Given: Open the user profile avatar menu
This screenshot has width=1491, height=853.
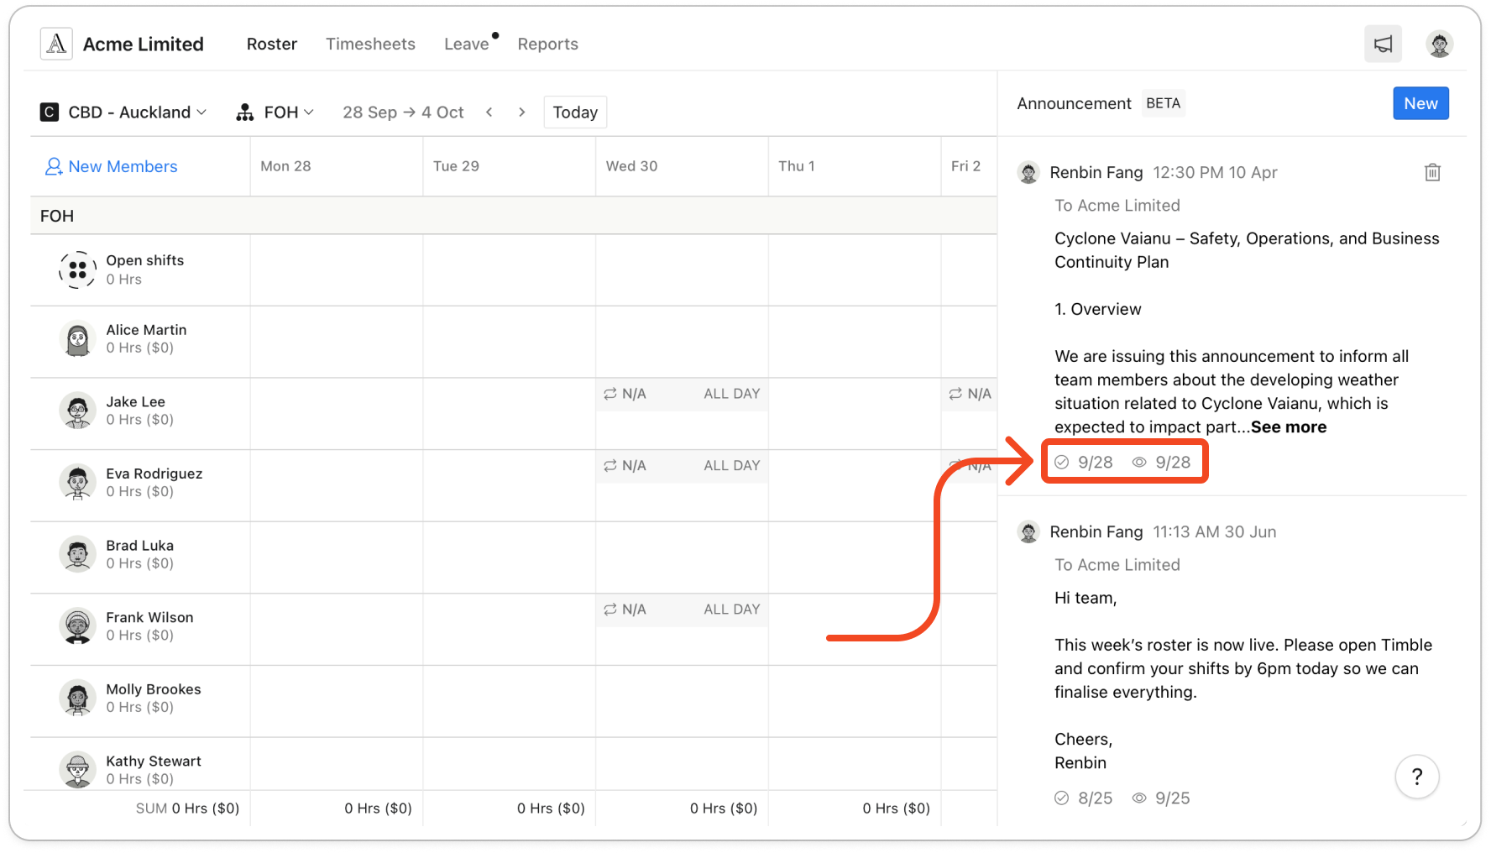Looking at the screenshot, I should tap(1440, 44).
